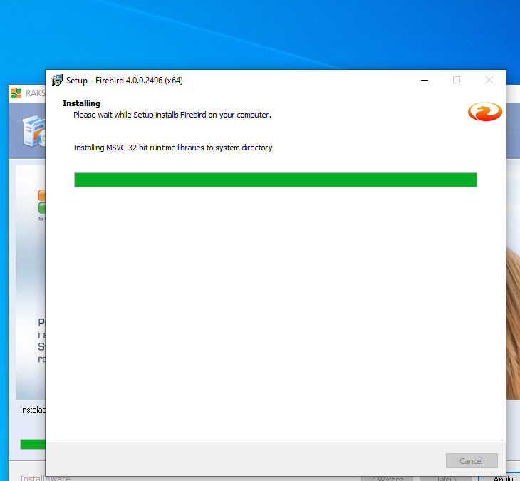The width and height of the screenshot is (520, 481).
Task: Click 'Please wait while Setup installs Firebird' text
Action: 172,115
